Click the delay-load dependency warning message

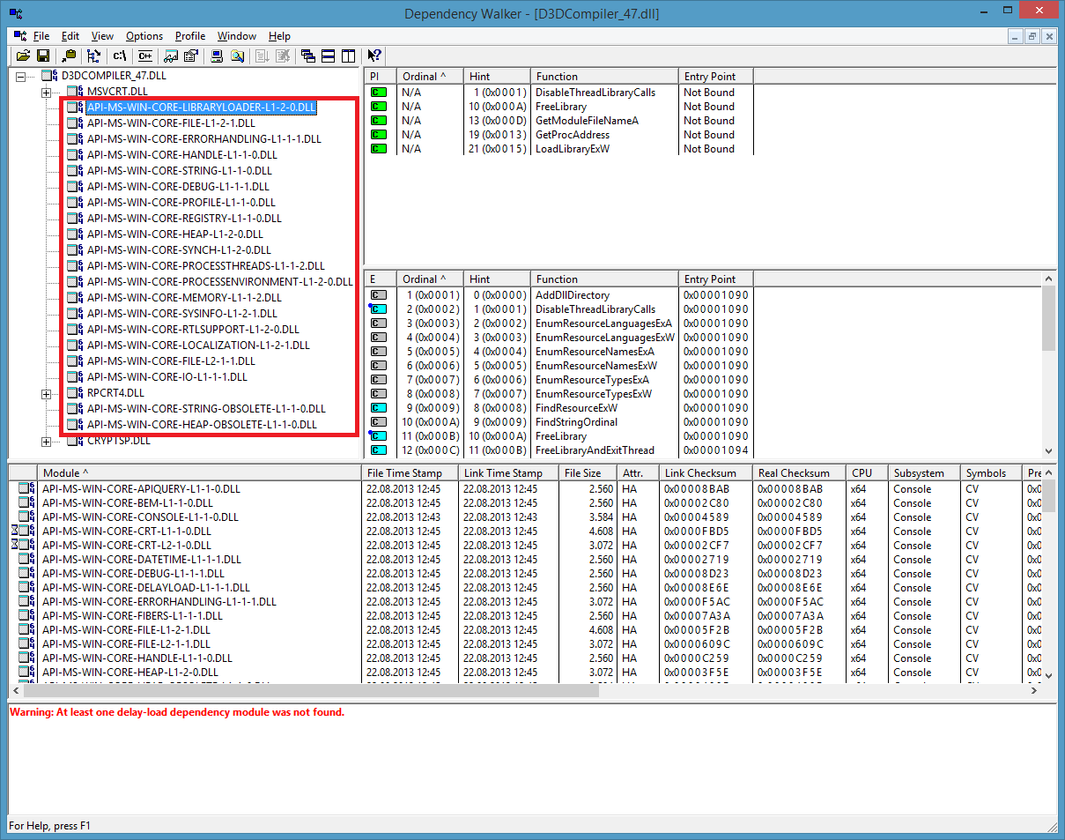(x=177, y=712)
